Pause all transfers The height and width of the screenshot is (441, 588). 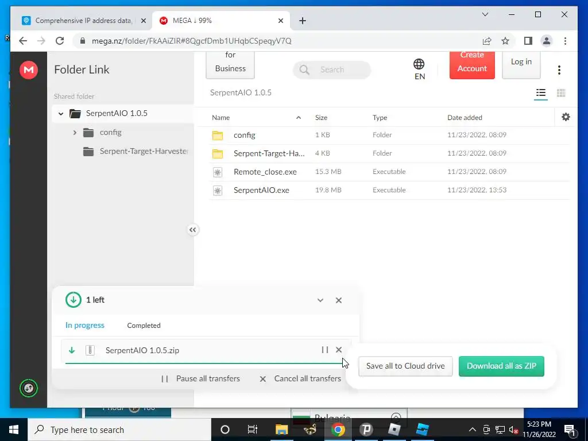[200, 379]
